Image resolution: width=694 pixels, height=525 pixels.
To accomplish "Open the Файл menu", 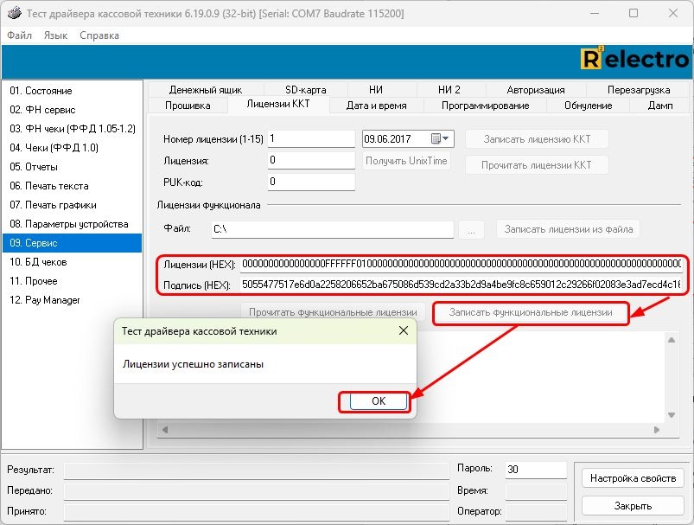I will coord(20,35).
